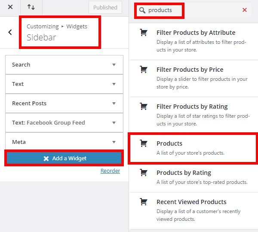
Task: Go back using the left chevron arrow
Action: point(10,32)
